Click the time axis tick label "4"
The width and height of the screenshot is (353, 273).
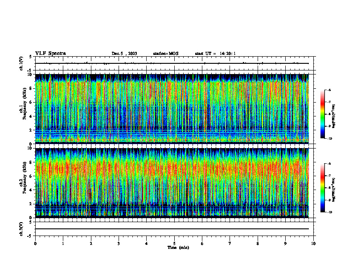pyautogui.click(x=147, y=244)
